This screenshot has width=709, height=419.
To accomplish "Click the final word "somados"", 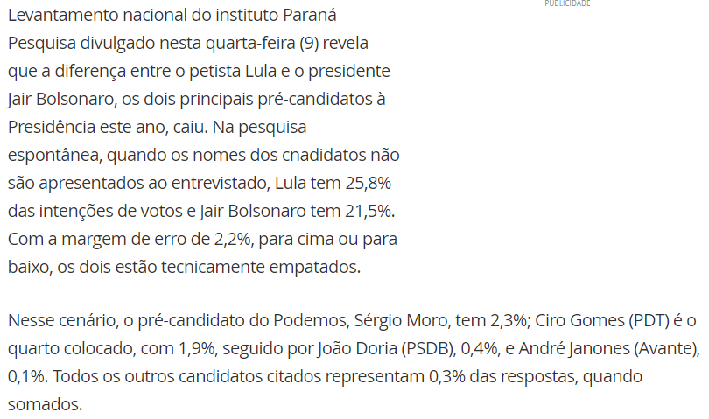I will pyautogui.click(x=46, y=406).
